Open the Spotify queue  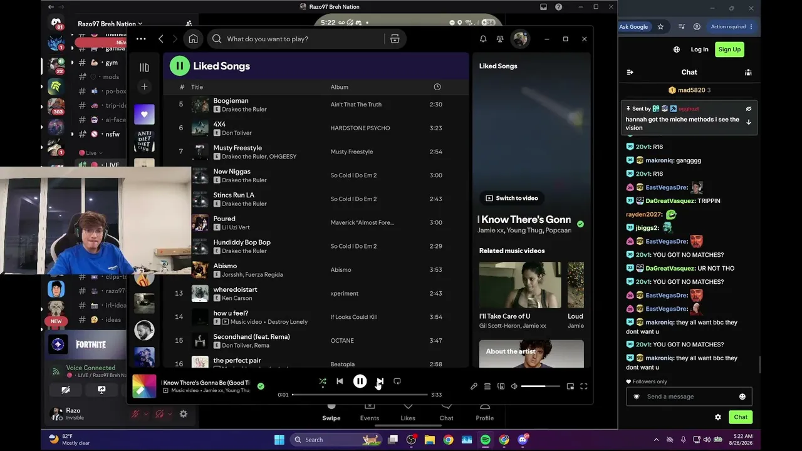487,386
